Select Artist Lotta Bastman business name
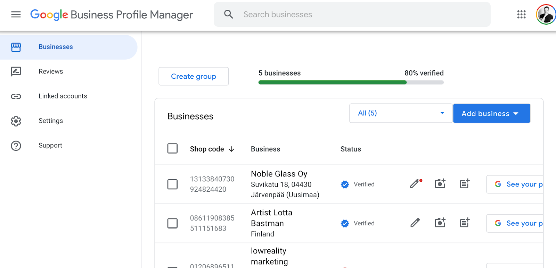This screenshot has width=556, height=268. pyautogui.click(x=272, y=218)
